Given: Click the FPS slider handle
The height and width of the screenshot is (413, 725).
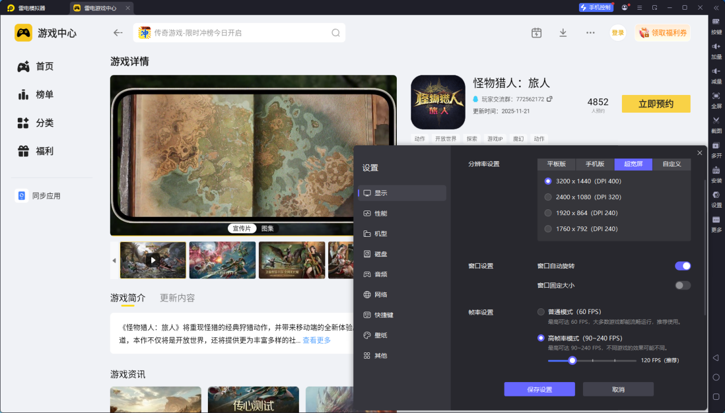Looking at the screenshot, I should pyautogui.click(x=572, y=360).
